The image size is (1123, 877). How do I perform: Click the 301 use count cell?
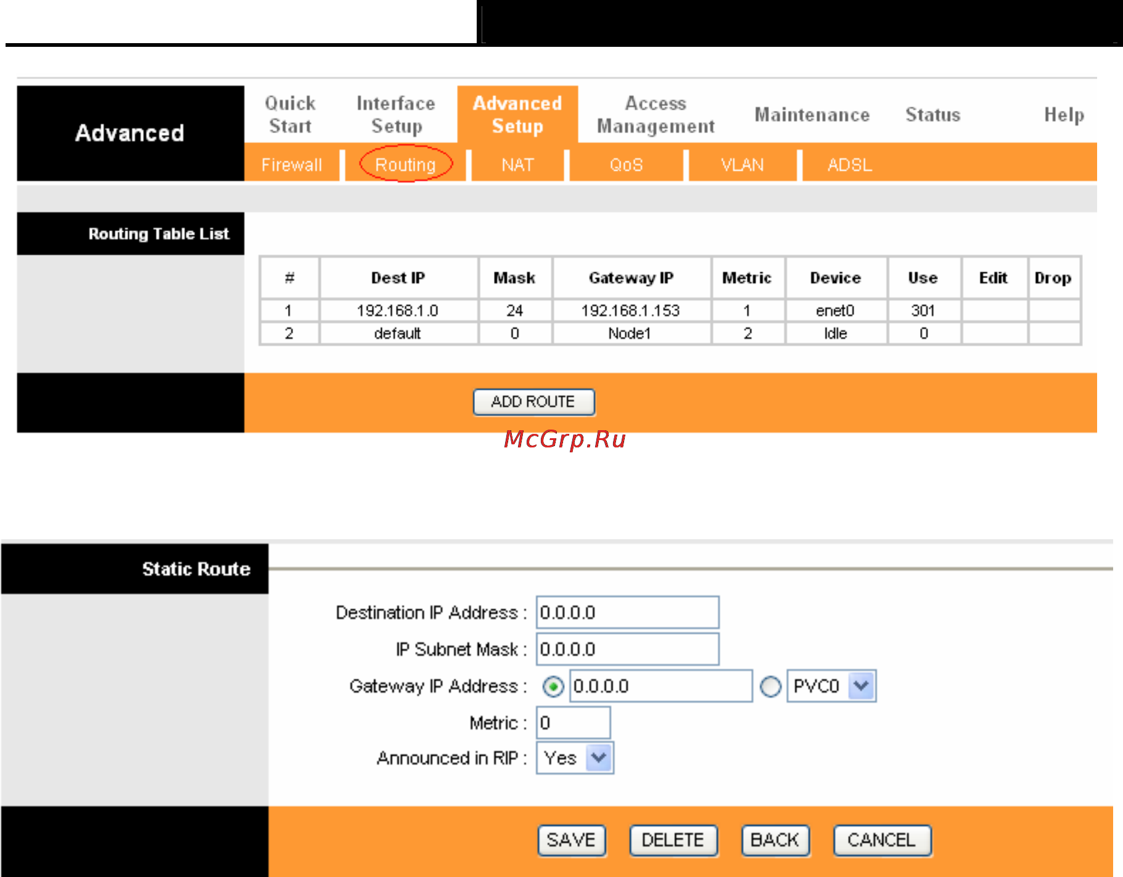point(923,311)
